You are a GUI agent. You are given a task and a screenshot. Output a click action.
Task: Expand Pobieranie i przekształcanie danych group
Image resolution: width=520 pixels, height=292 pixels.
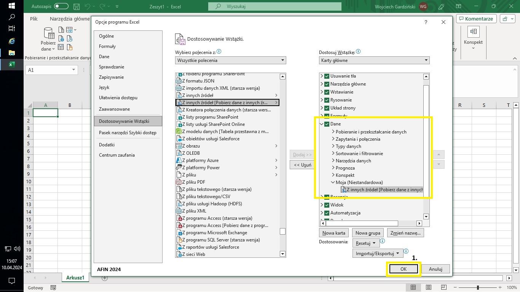point(333,132)
